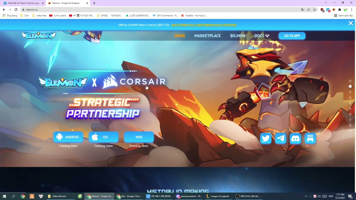
Task: Click the ELMON token contract address
Action: click(x=204, y=25)
